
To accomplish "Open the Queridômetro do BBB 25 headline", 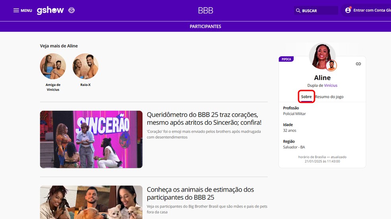I will (204, 118).
